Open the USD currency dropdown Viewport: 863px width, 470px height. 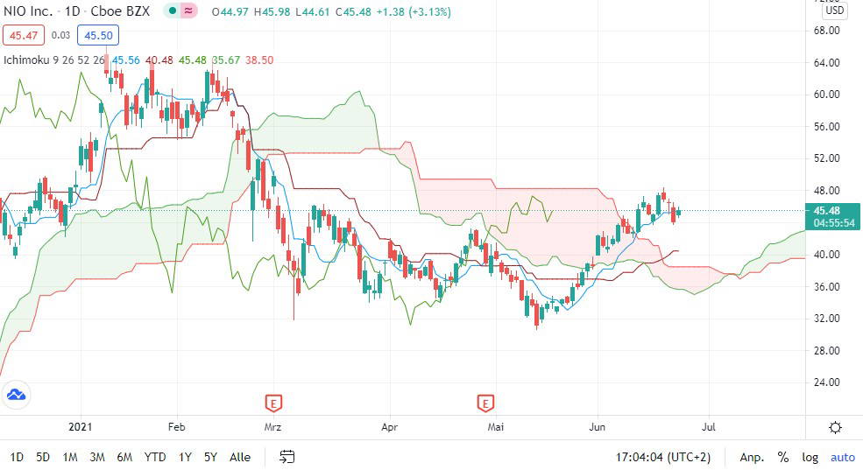pyautogui.click(x=834, y=10)
